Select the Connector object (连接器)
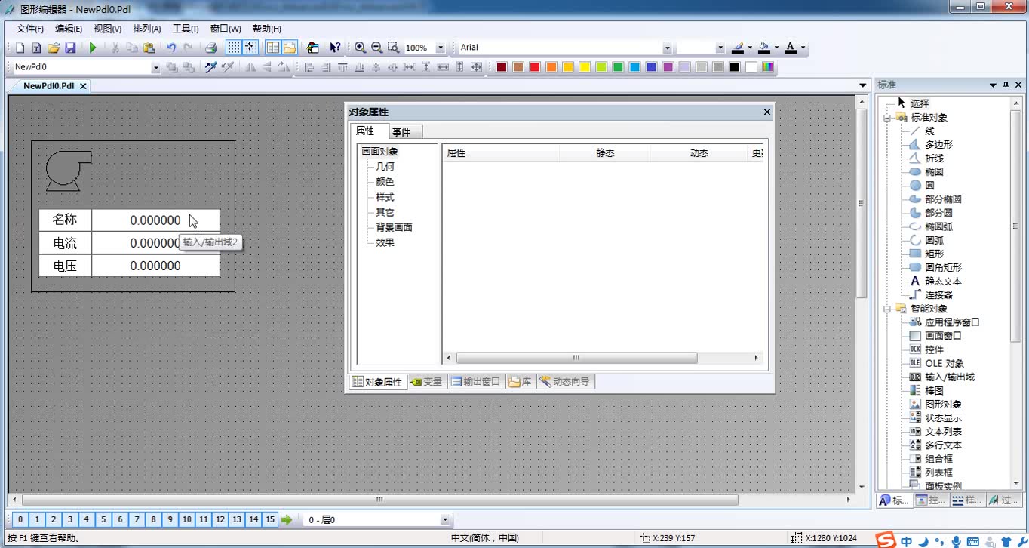 coord(938,294)
